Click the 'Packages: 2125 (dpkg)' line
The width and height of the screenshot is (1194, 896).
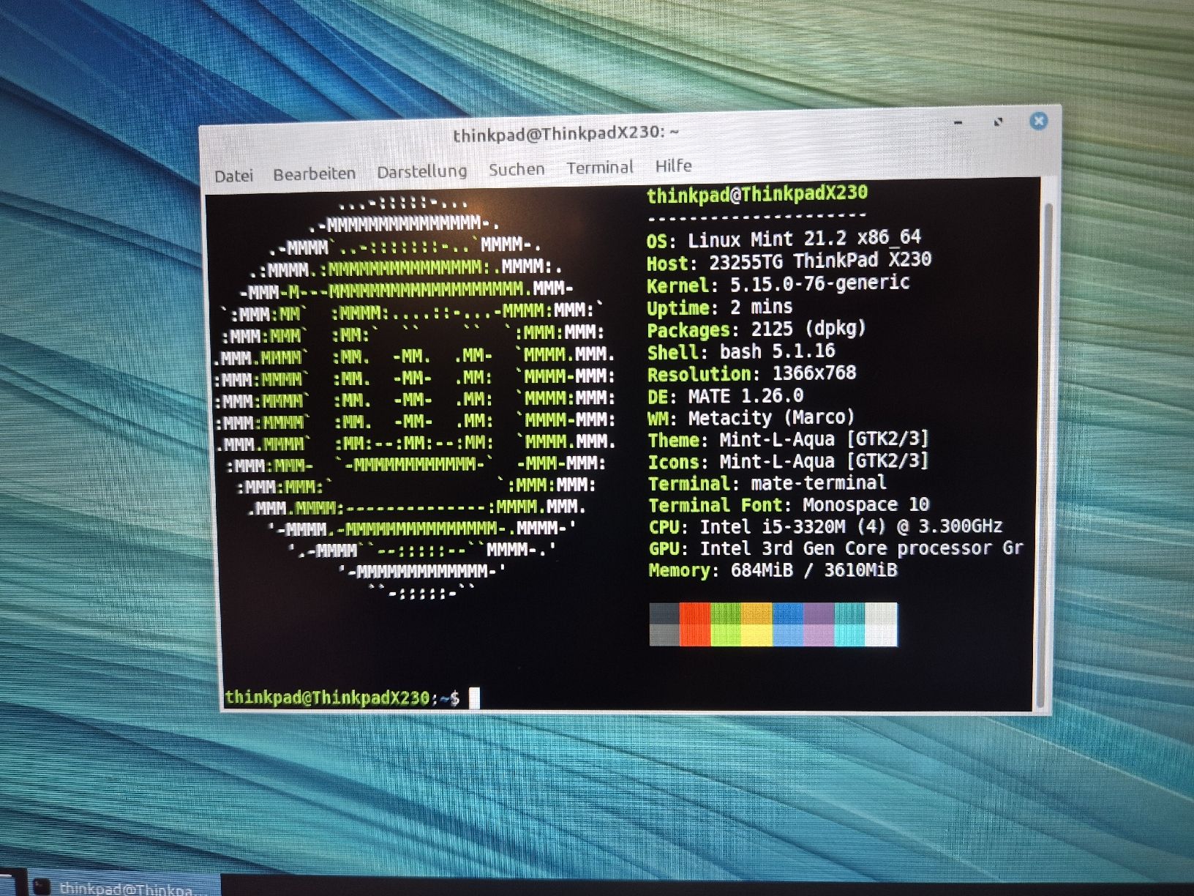pyautogui.click(x=756, y=329)
